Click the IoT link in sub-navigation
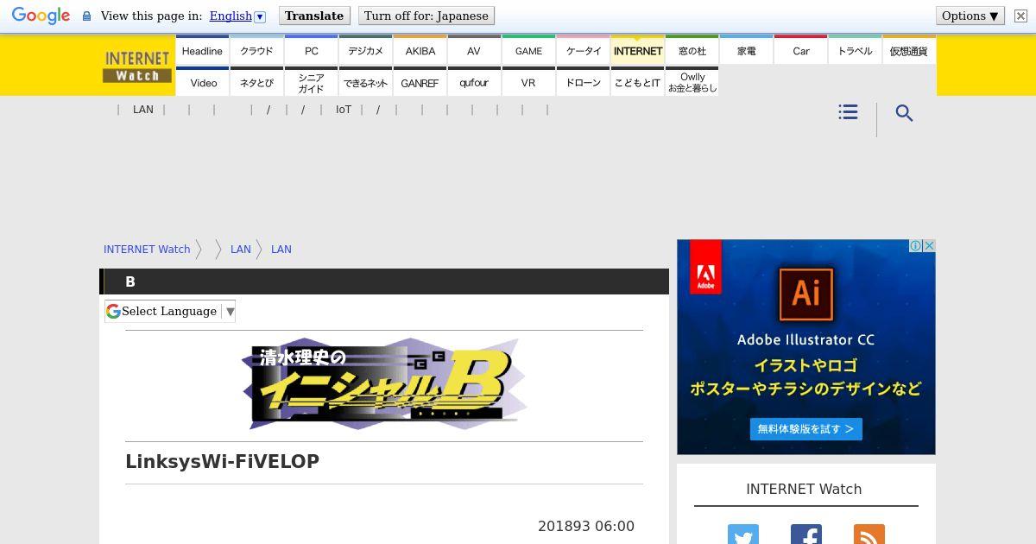The width and height of the screenshot is (1036, 544). click(x=344, y=110)
